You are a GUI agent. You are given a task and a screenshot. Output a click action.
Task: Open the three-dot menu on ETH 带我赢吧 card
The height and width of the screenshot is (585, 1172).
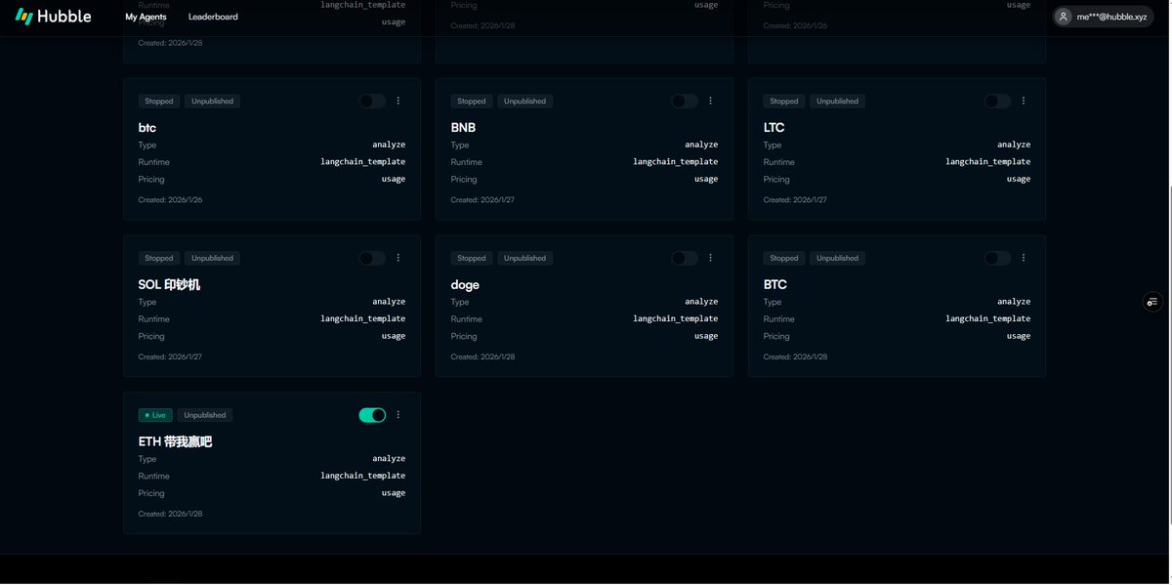[x=398, y=415]
